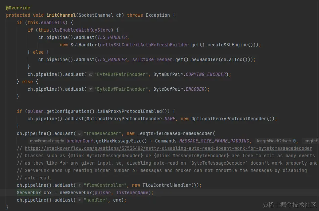Place cursor on initChannel method name
The width and height of the screenshot is (319, 211).
coord(61,15)
